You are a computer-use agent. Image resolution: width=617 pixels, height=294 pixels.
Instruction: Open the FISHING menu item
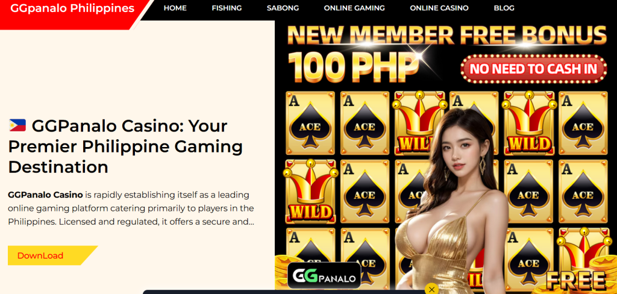[x=227, y=8]
